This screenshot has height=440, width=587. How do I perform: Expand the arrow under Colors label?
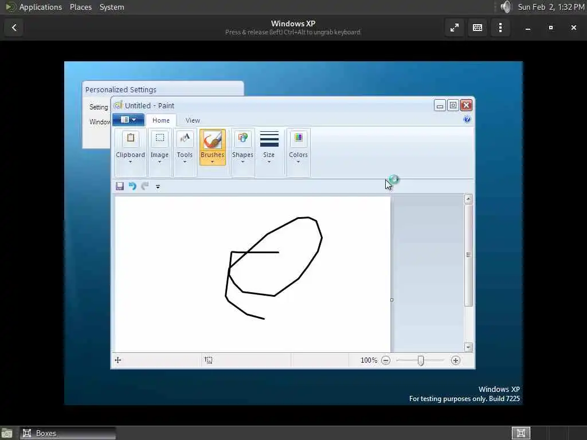click(298, 162)
